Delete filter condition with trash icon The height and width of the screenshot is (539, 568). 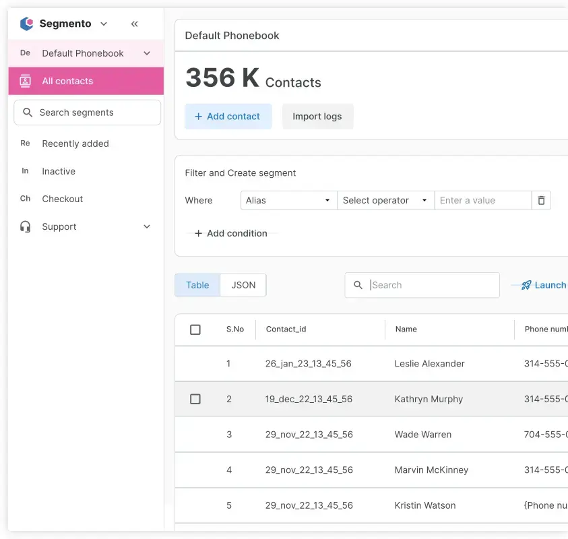[541, 200]
